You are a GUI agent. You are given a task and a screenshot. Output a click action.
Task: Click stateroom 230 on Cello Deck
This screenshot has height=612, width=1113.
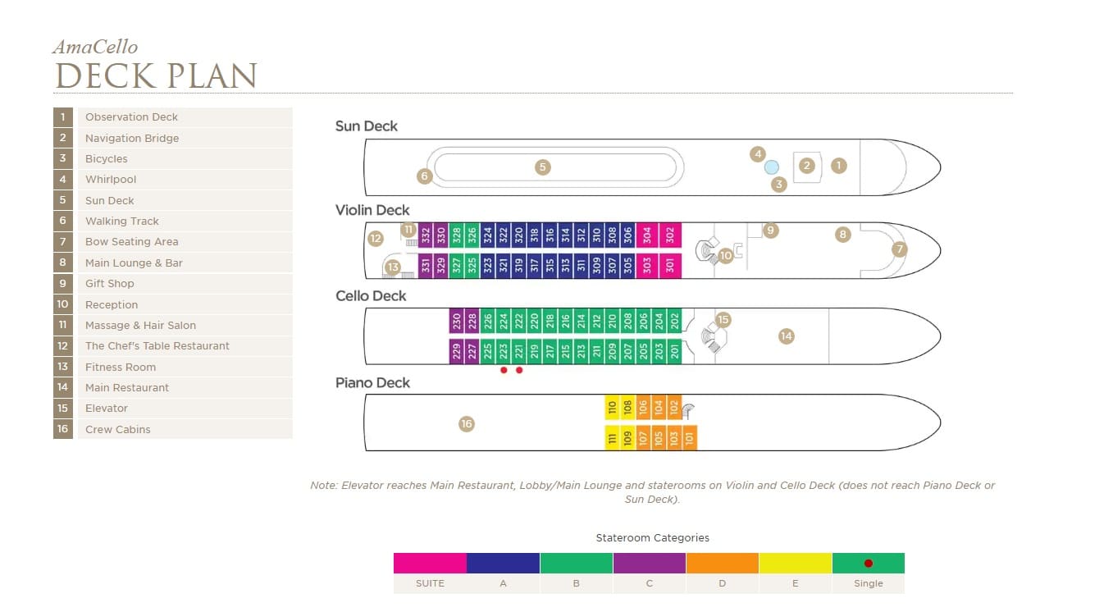point(457,320)
